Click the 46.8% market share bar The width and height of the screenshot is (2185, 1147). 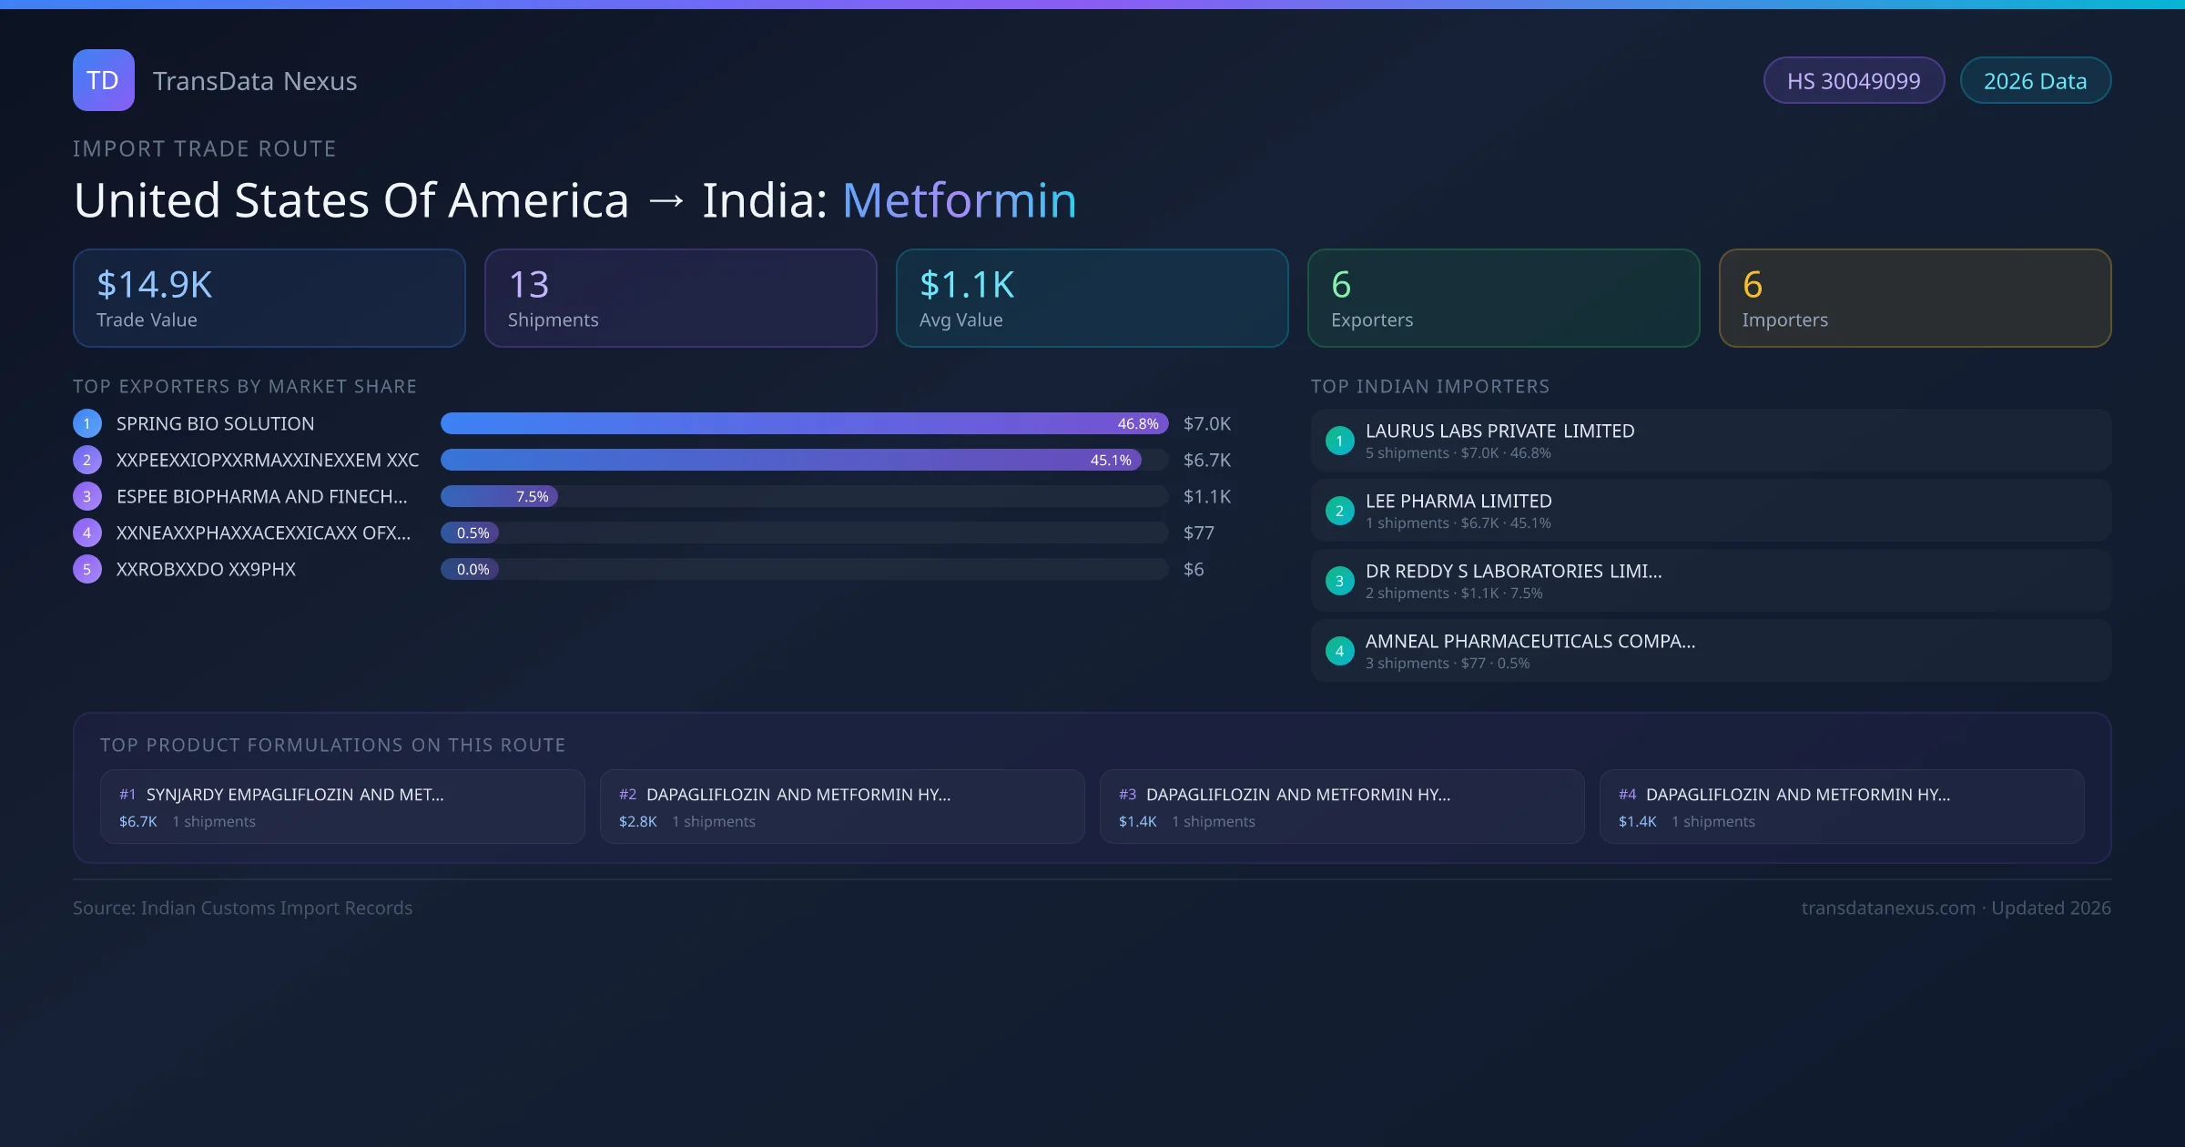[x=801, y=423]
